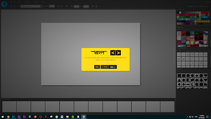Image resolution: width=211 pixels, height=119 pixels.
Task: Open the File menu
Action: (x=13, y=2)
